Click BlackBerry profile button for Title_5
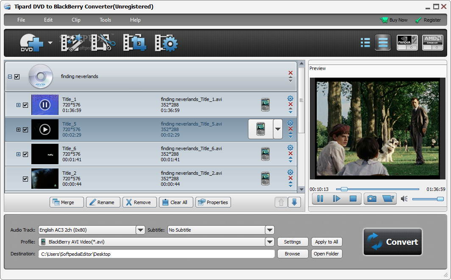The width and height of the screenshot is (451, 280). click(x=261, y=129)
